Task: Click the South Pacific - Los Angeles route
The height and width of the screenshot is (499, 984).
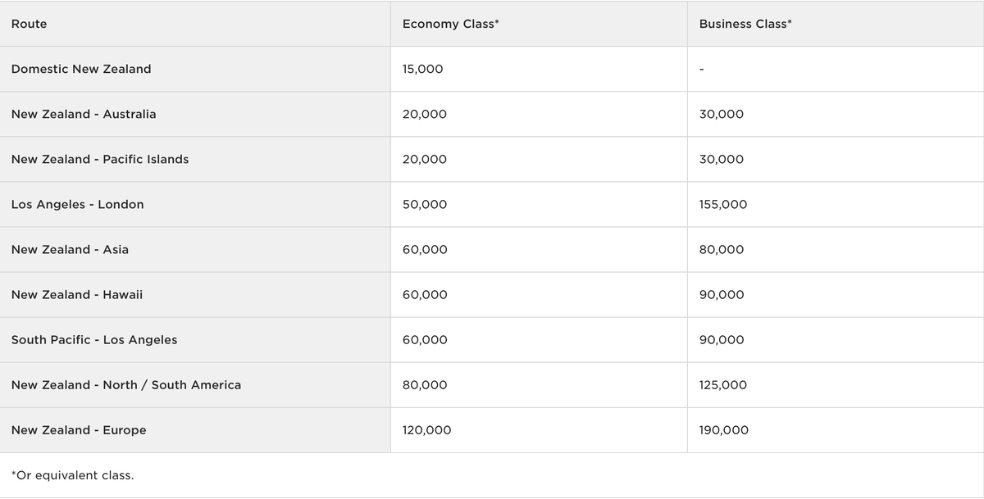Action: pyautogui.click(x=94, y=339)
